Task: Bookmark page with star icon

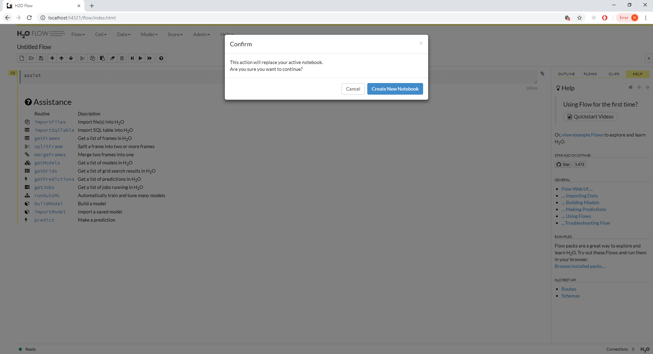Action: 580,18
